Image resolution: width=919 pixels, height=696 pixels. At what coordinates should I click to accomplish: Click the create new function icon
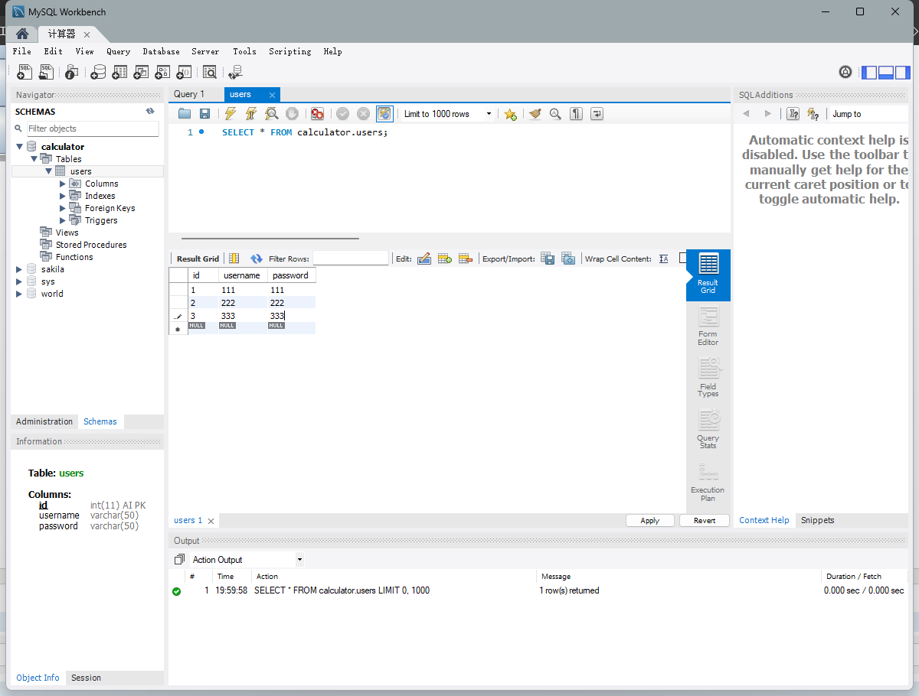tap(184, 72)
